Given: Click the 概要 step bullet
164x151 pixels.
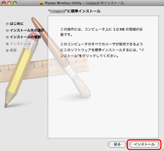Looking at the screenshot, I should (x=7, y=51).
